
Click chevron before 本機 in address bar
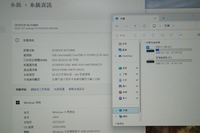160,26
